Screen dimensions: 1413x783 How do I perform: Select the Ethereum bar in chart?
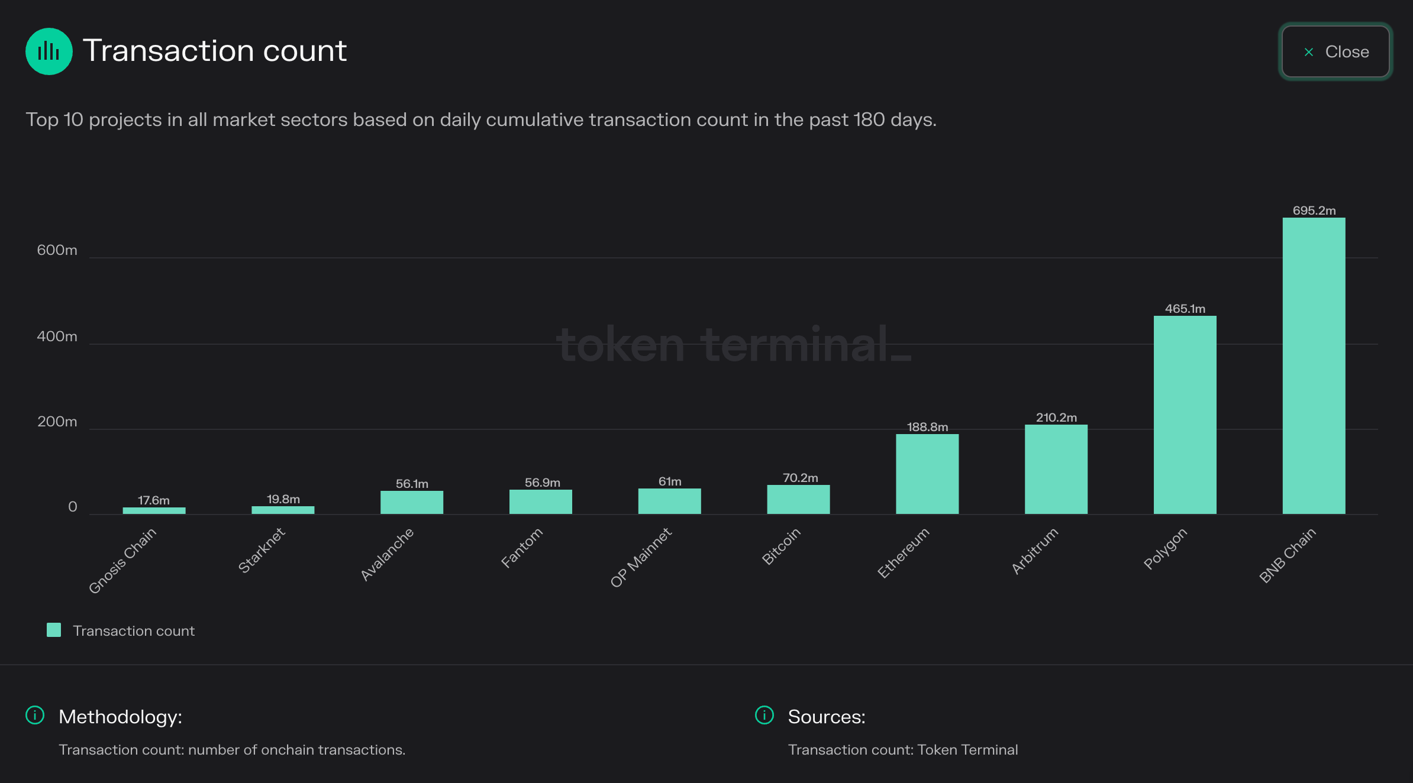click(x=927, y=474)
